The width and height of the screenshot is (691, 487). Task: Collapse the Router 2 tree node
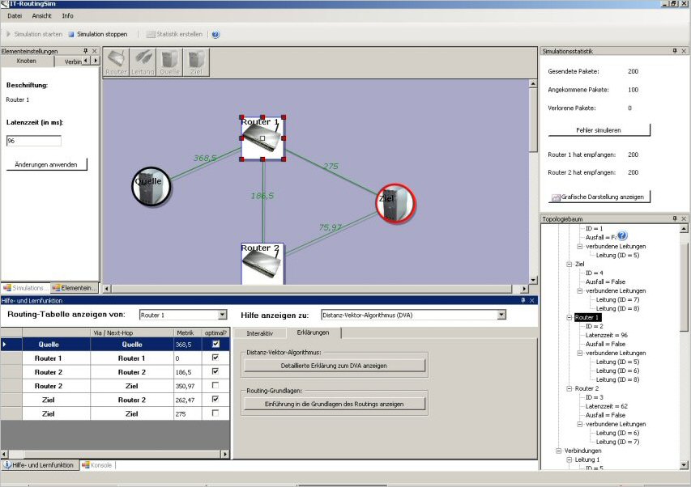tap(568, 388)
